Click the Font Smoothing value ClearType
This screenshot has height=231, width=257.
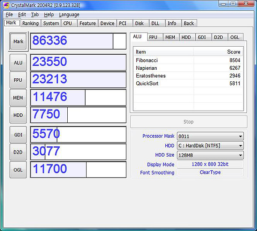click(x=210, y=172)
